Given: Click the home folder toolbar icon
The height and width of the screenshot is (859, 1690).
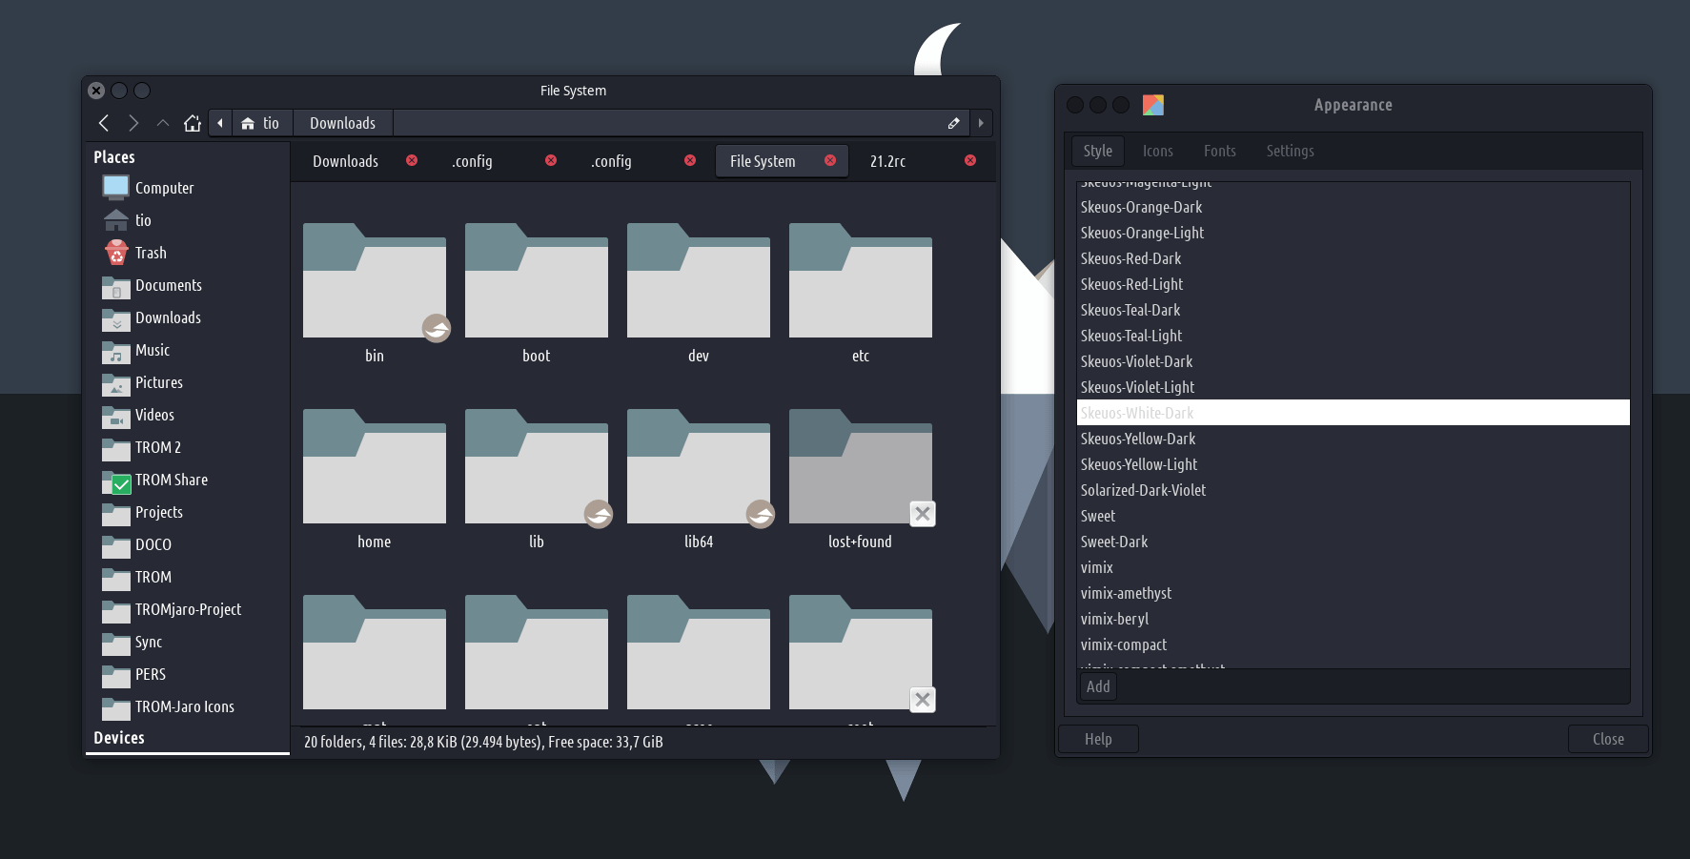Looking at the screenshot, I should (193, 123).
